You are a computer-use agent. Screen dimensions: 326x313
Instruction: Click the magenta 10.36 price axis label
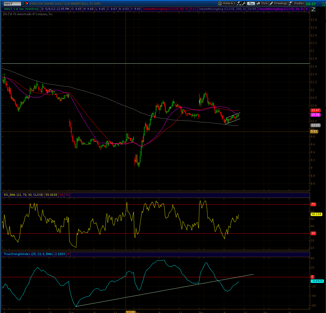point(316,115)
